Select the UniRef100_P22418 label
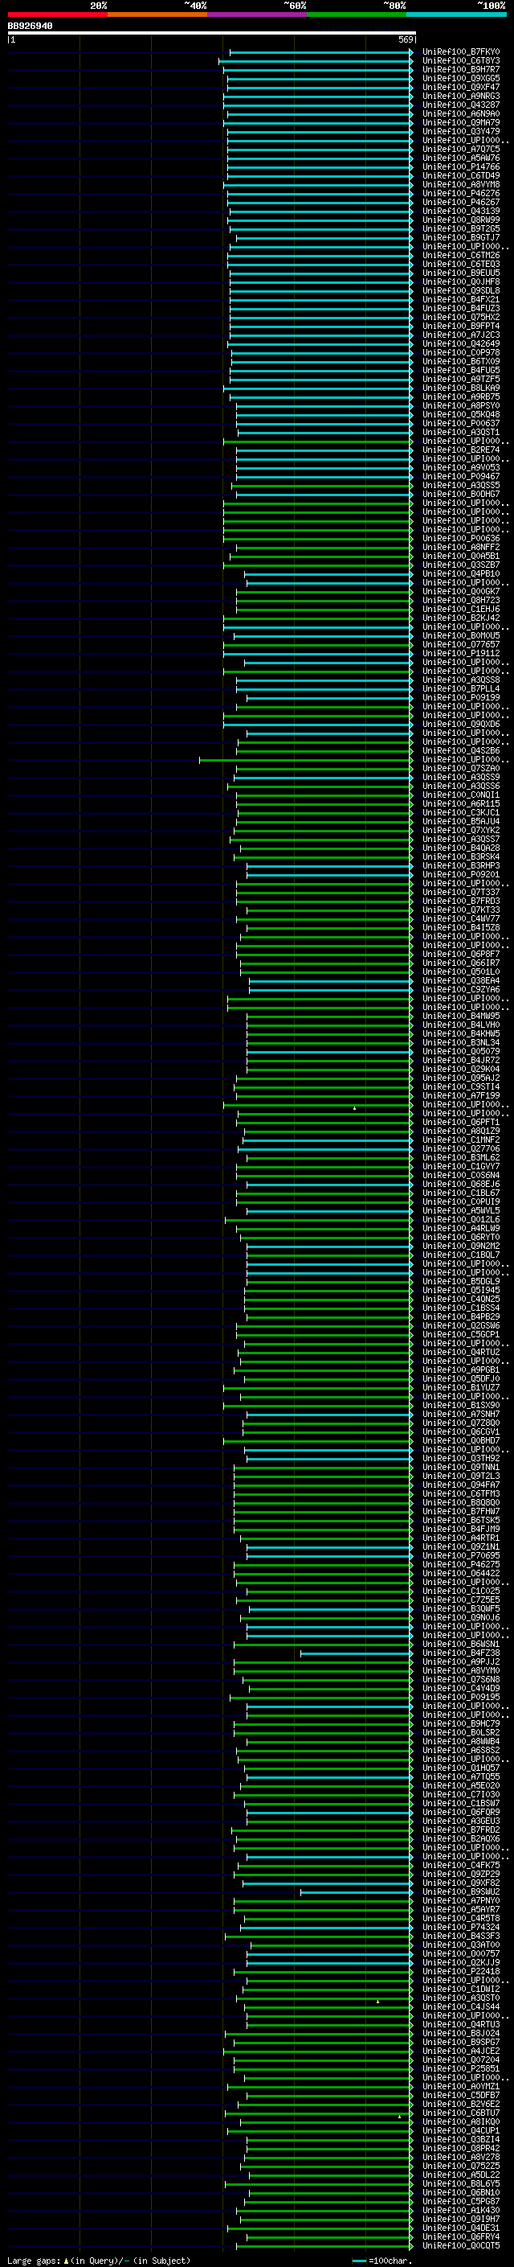 tap(460, 1971)
